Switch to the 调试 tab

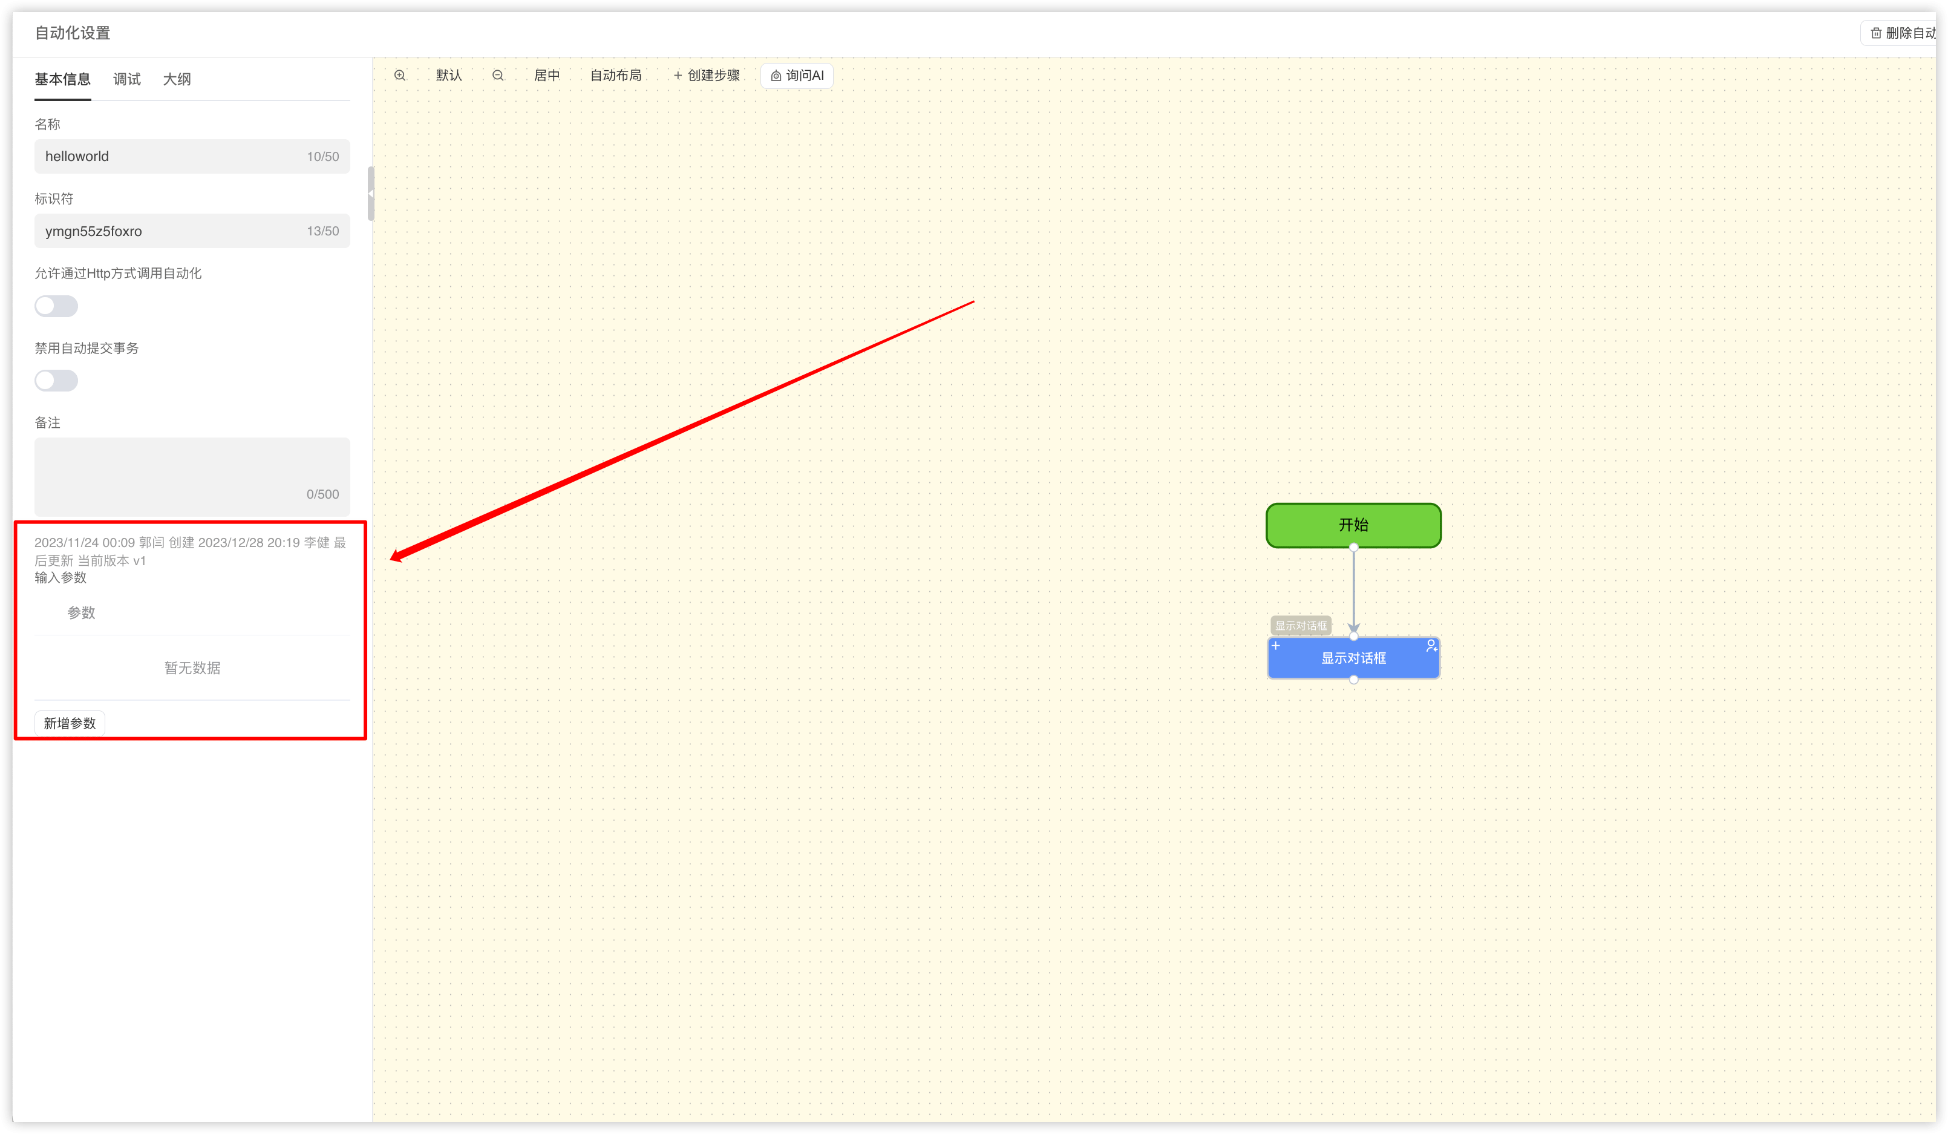tap(127, 79)
